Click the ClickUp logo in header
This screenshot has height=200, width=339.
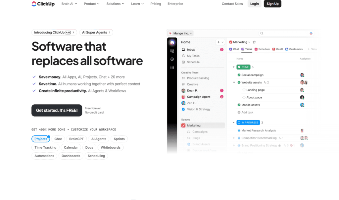click(44, 4)
